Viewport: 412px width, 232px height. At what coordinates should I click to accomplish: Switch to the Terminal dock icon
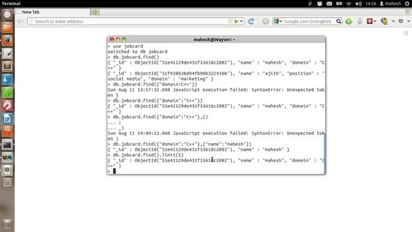[7, 144]
